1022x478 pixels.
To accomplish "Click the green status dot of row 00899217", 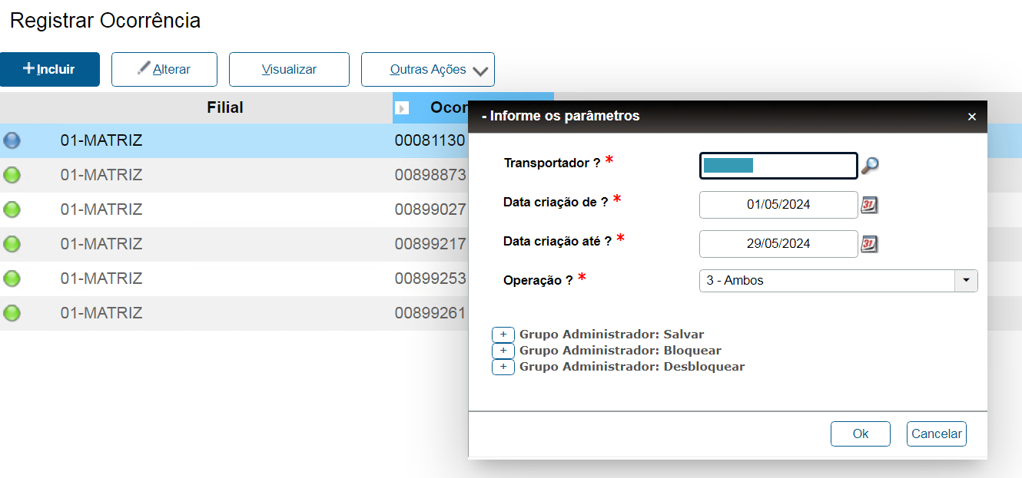I will coord(12,244).
